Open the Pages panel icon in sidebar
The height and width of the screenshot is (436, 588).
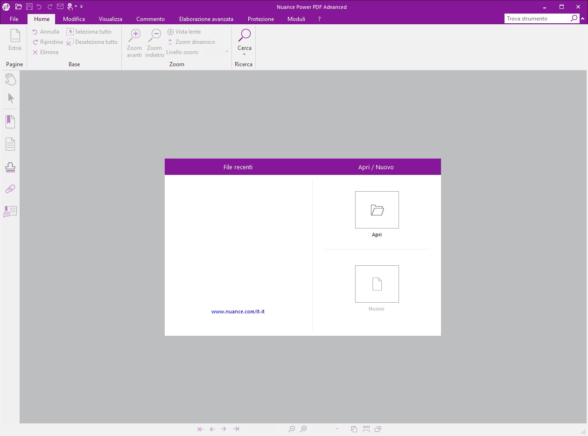[10, 144]
